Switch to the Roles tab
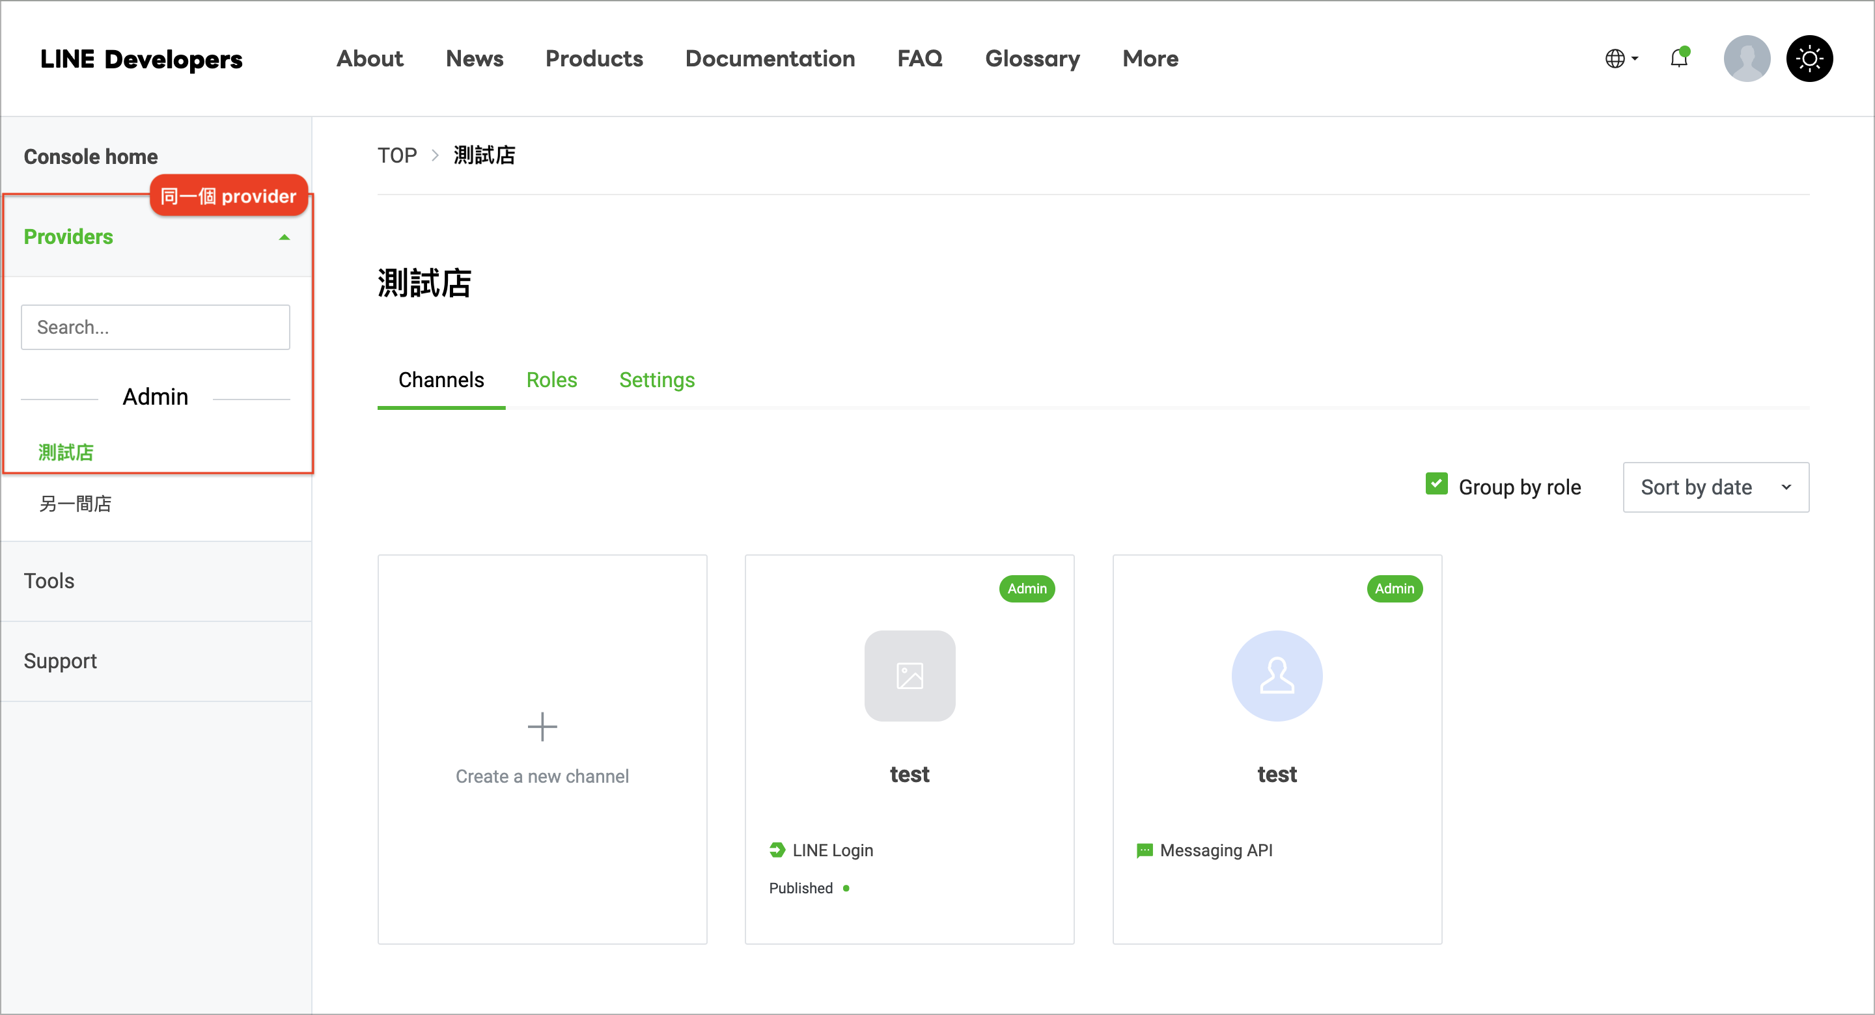The image size is (1875, 1015). coord(551,380)
